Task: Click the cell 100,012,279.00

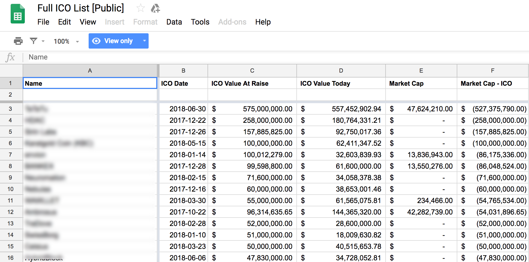Action: 252,155
